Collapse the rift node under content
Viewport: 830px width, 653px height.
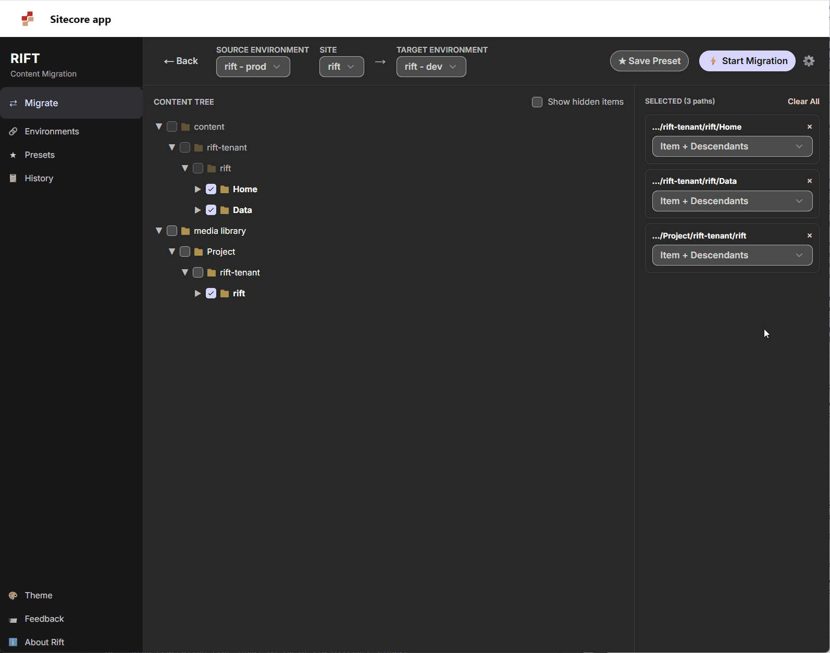point(185,168)
